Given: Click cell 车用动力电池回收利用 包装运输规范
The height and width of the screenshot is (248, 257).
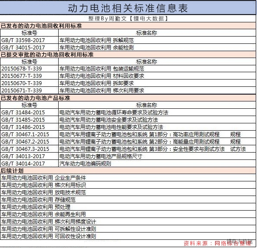Looking at the screenshot, I should [157, 69].
